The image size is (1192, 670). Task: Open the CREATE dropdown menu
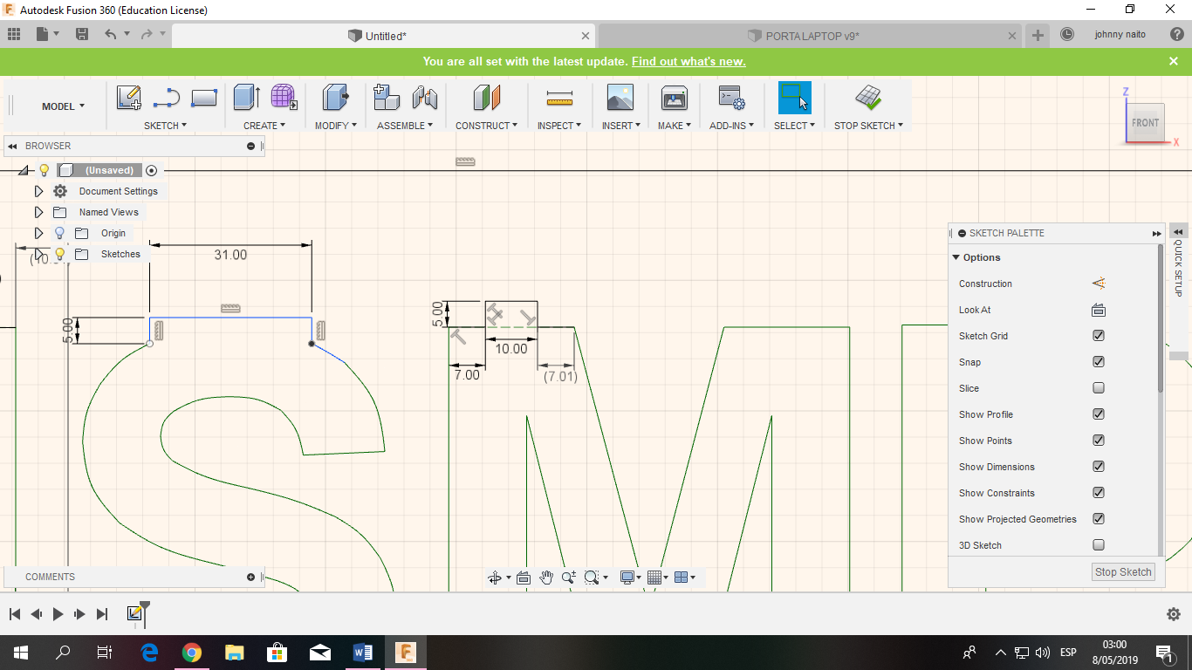pos(264,126)
